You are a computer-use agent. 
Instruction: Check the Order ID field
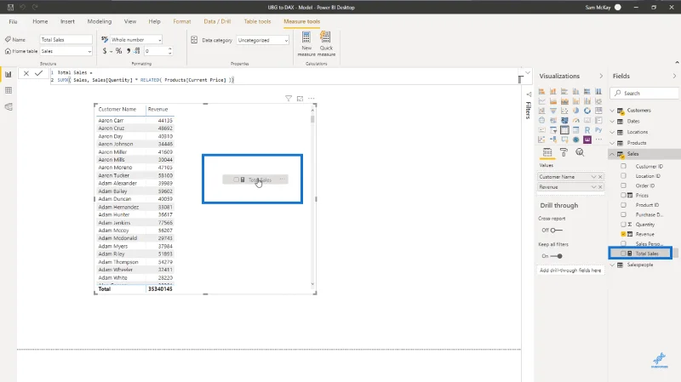pyautogui.click(x=623, y=185)
